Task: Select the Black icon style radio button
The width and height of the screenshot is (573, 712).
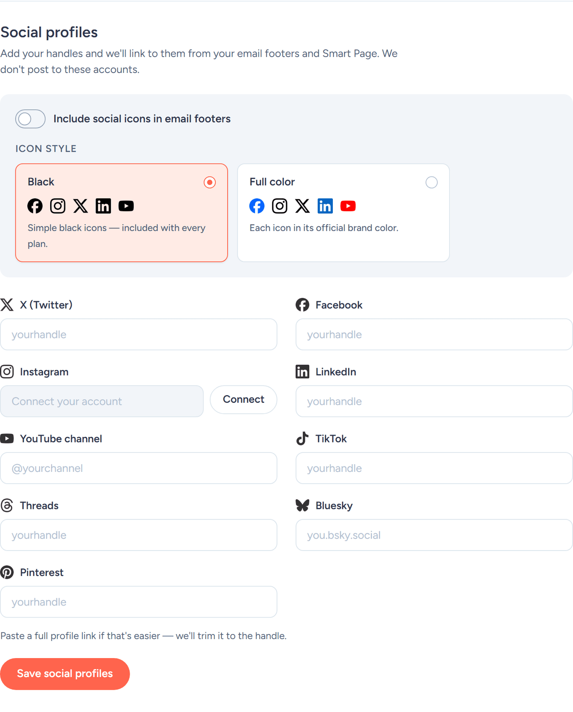Action: (x=209, y=182)
